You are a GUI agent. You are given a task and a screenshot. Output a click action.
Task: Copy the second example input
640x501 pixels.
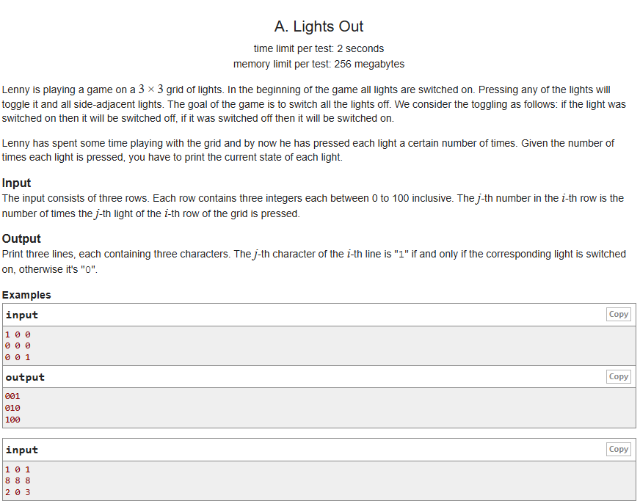coord(619,449)
